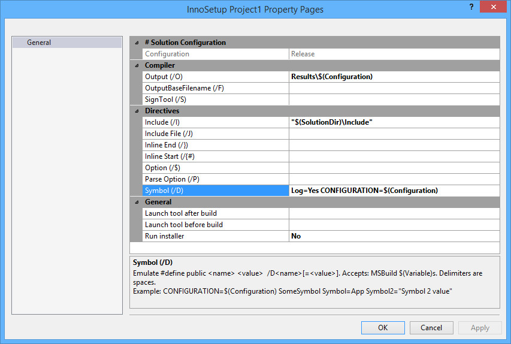Click the Release configuration value
Viewport: 511px width, 344px height.
[x=394, y=54]
